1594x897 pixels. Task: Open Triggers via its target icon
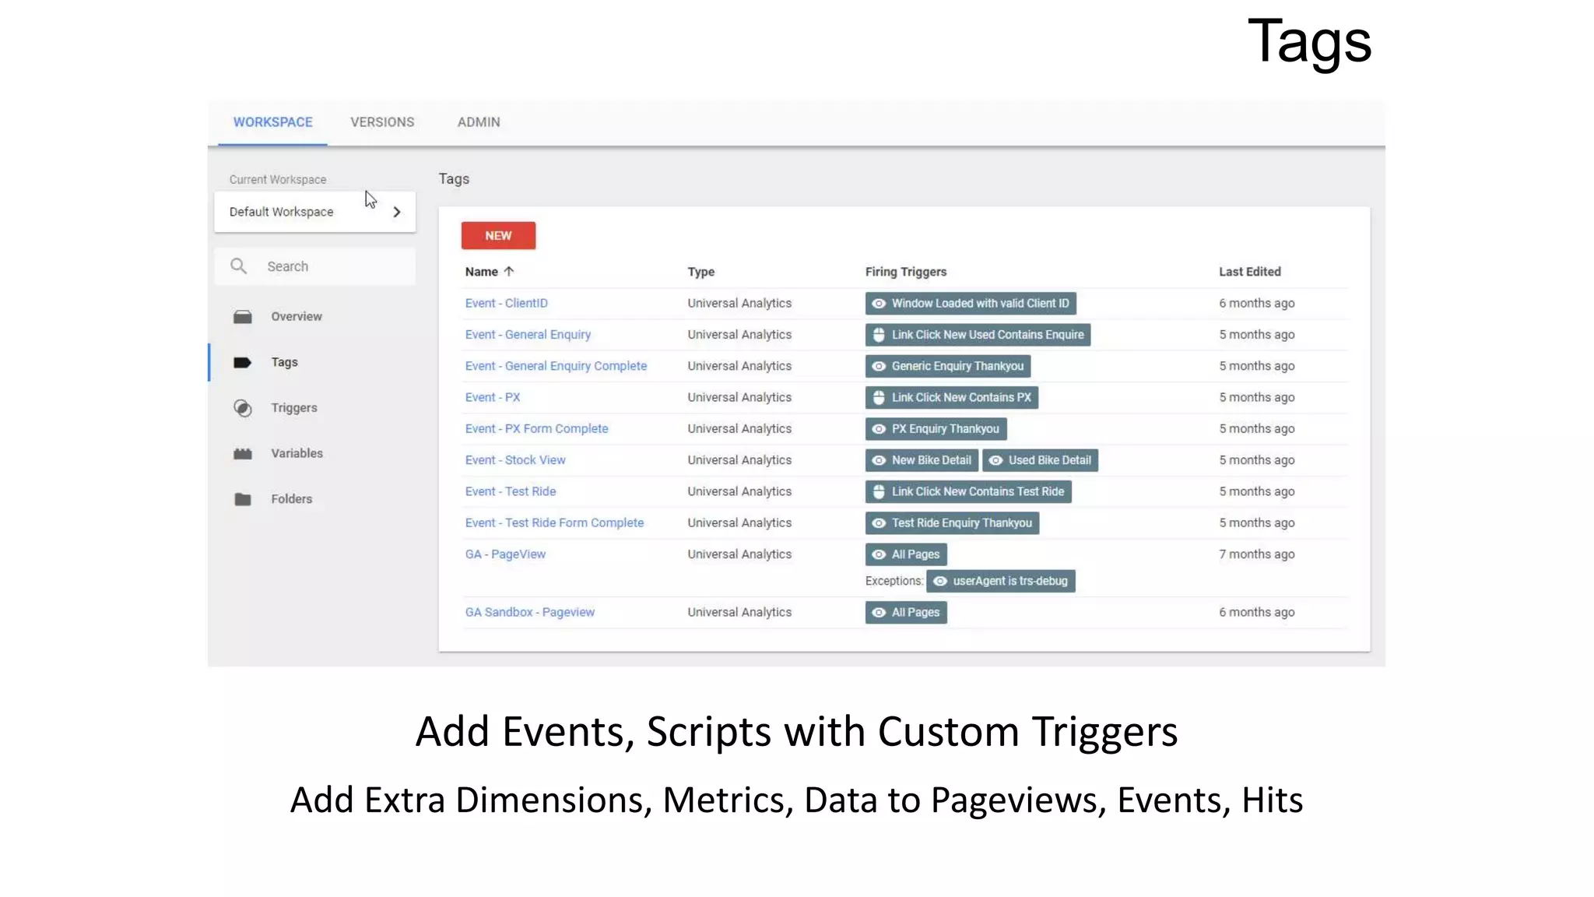point(243,408)
